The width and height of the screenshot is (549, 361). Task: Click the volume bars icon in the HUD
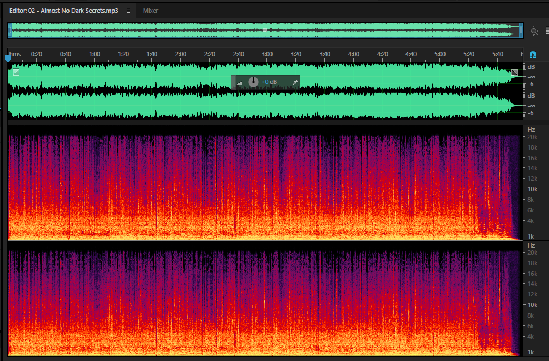coord(241,82)
